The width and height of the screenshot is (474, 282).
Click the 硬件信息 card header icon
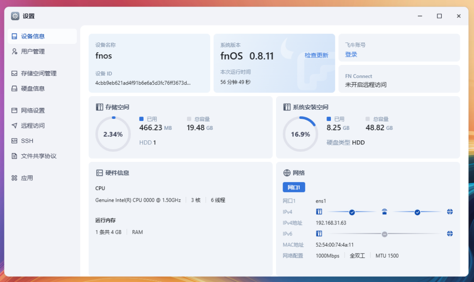coord(100,173)
